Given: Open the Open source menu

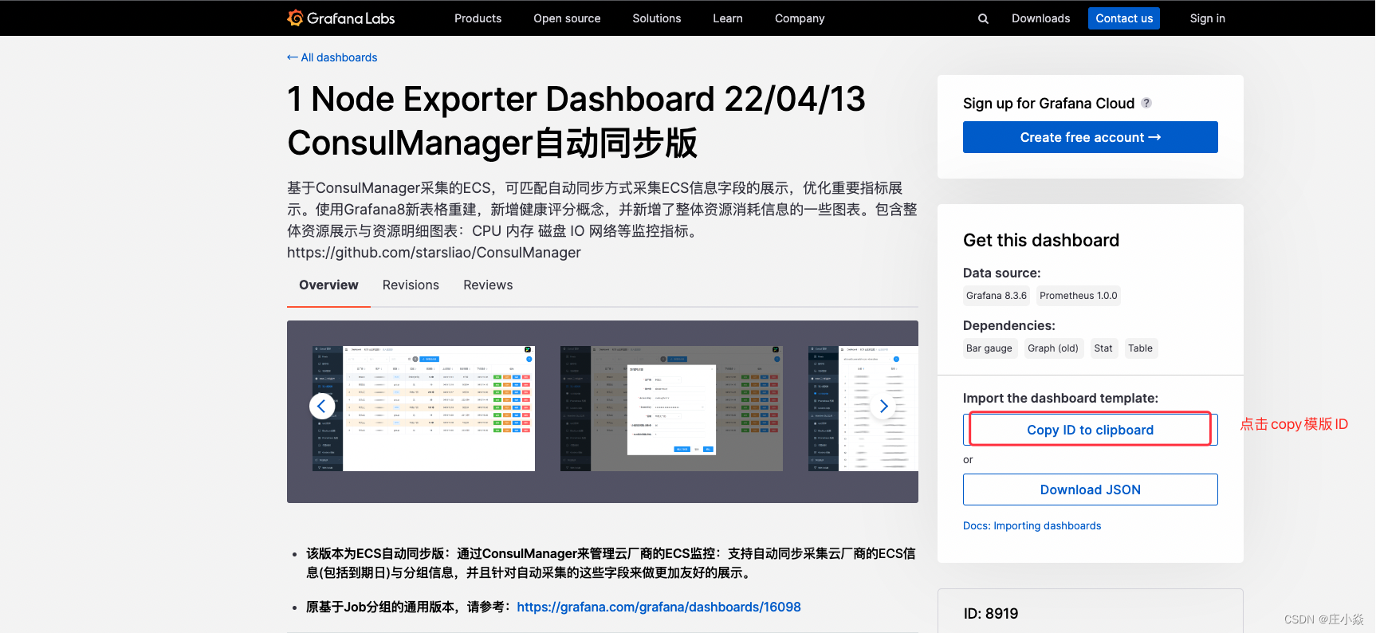Looking at the screenshot, I should tap(567, 18).
